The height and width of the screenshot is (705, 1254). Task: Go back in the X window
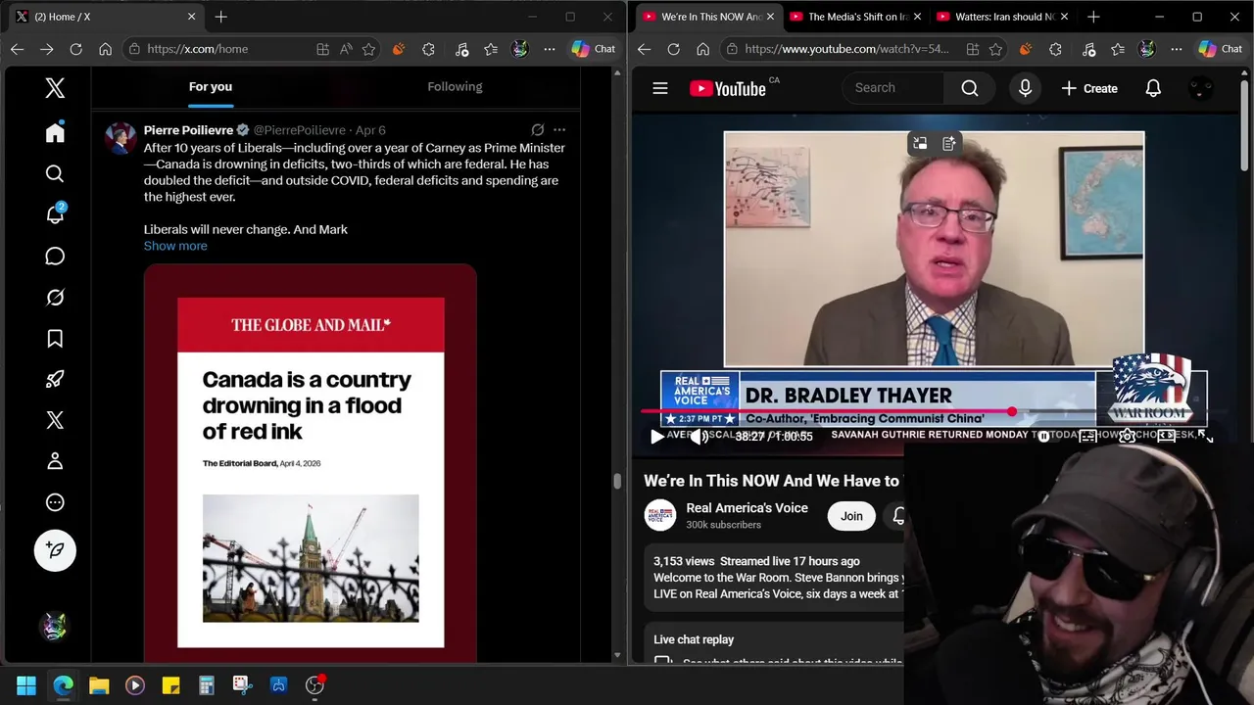click(17, 49)
